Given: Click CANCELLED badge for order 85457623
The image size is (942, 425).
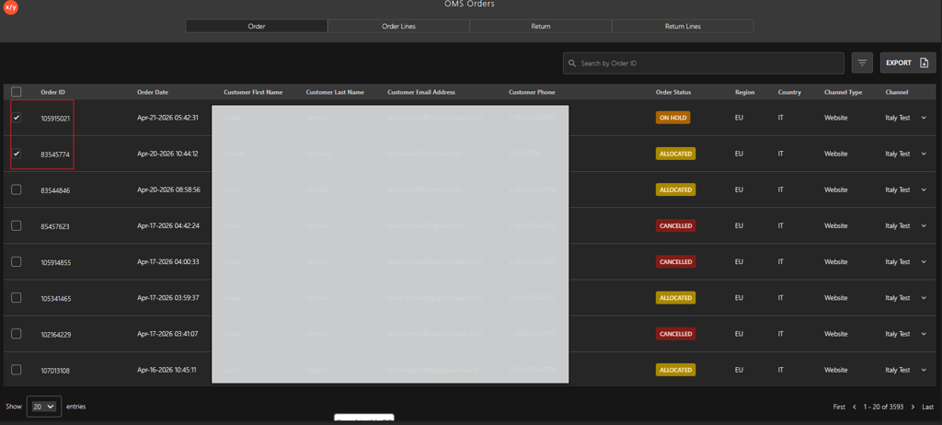Looking at the screenshot, I should pos(675,225).
